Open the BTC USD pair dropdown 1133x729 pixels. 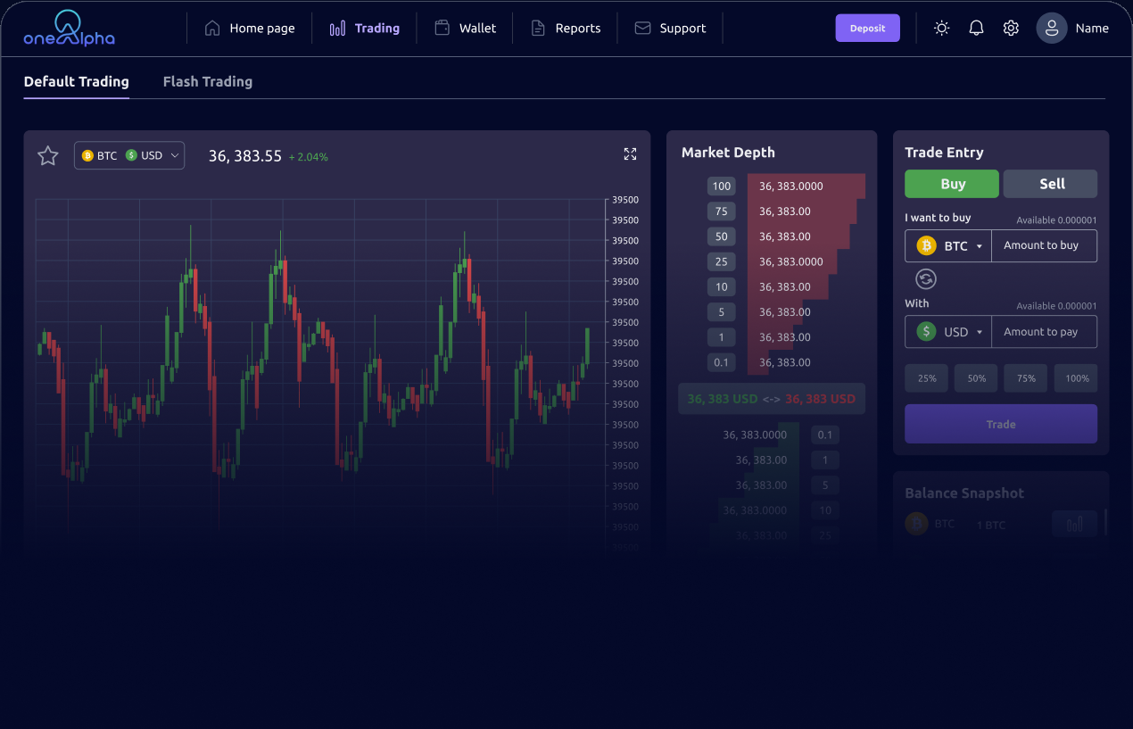[x=129, y=155]
